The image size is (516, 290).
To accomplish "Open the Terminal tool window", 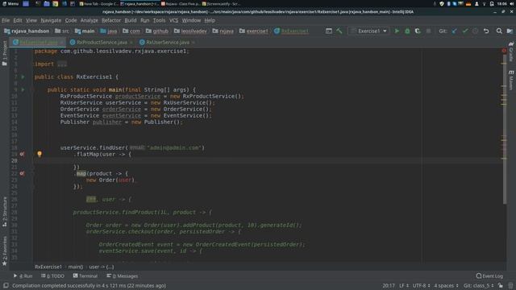I will [85, 275].
